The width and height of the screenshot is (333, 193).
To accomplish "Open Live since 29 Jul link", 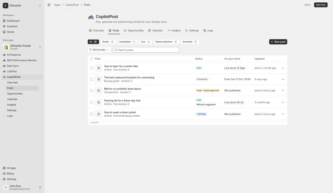I will coord(234,102).
